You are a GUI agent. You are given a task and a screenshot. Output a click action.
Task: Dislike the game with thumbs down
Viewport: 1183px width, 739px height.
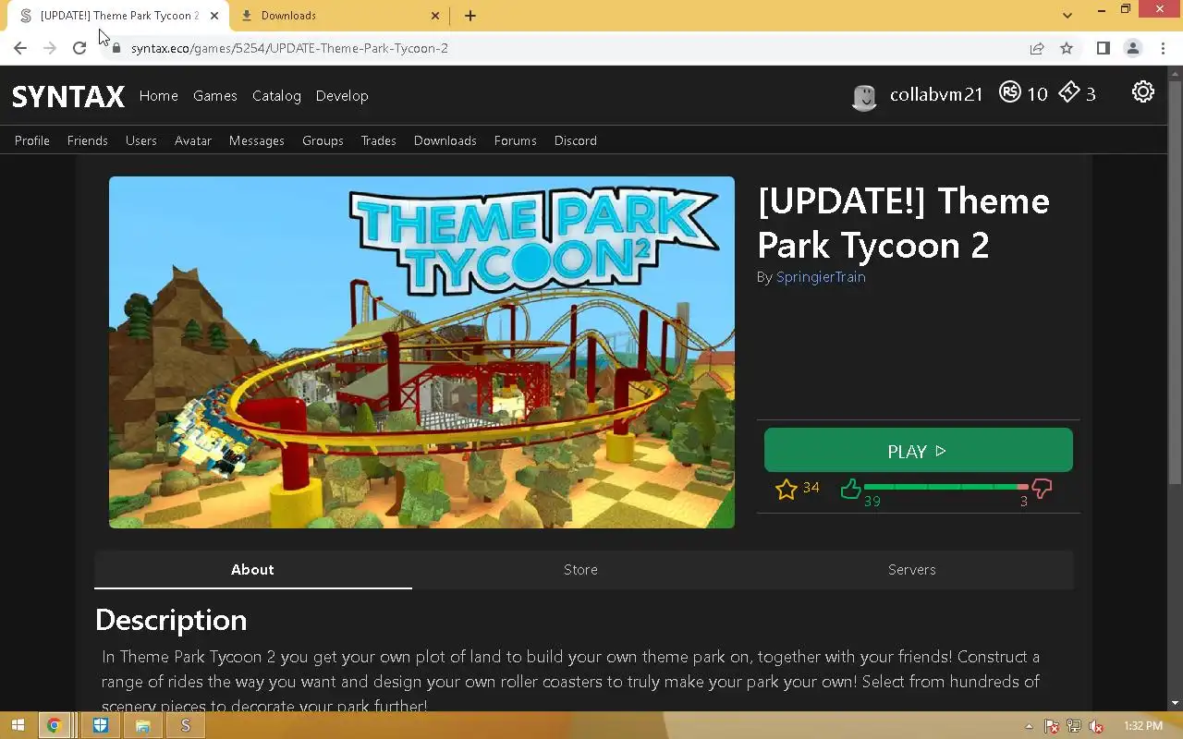point(1042,489)
